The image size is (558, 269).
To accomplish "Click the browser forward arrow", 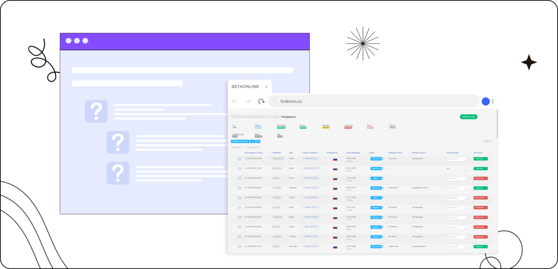I will click(x=248, y=102).
